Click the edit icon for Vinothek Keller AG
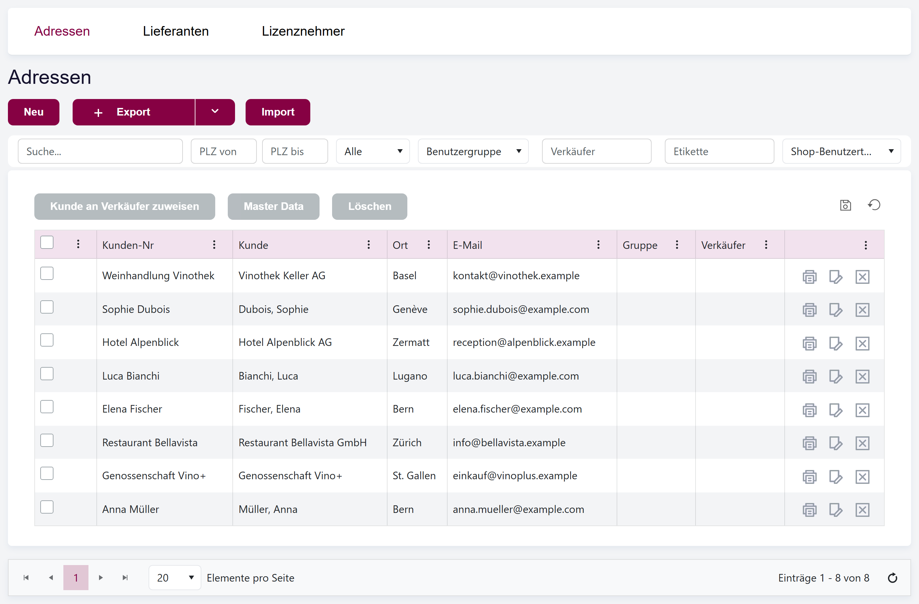This screenshot has width=919, height=604. pyautogui.click(x=835, y=277)
